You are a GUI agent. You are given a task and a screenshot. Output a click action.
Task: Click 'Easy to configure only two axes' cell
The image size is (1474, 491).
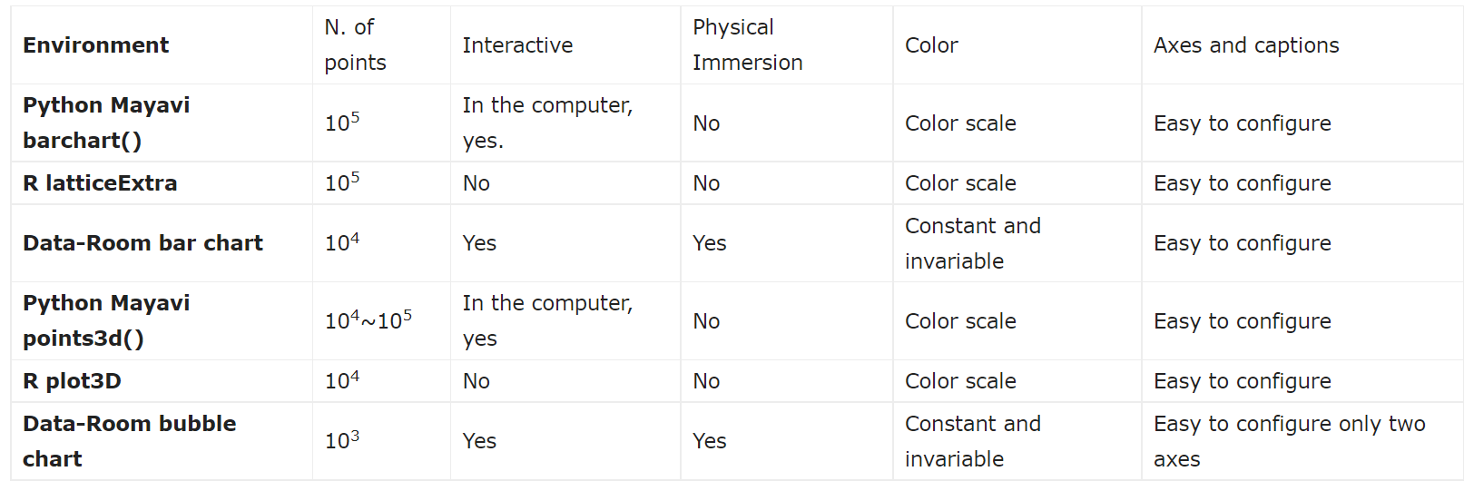[x=1289, y=441]
